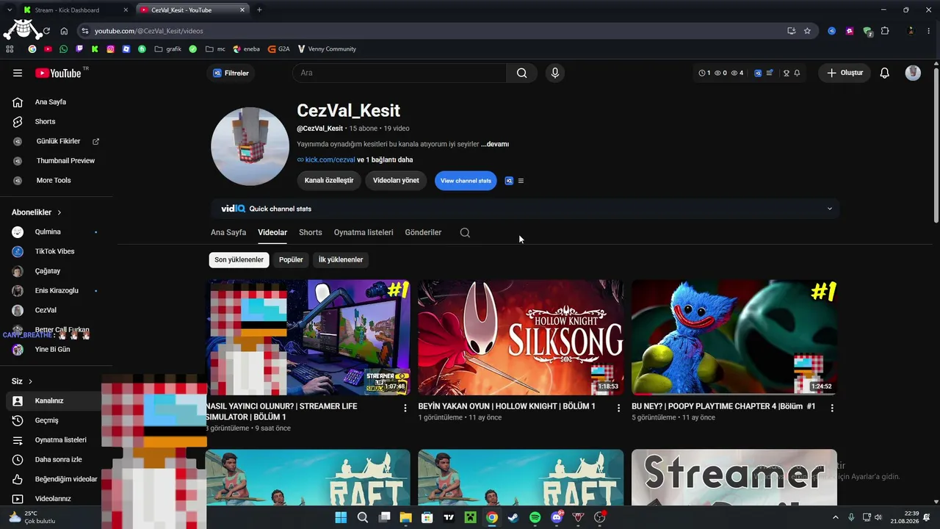Open the Hollow Knight Silksong video thumbnail
Viewport: 940px width, 529px height.
pyautogui.click(x=521, y=337)
